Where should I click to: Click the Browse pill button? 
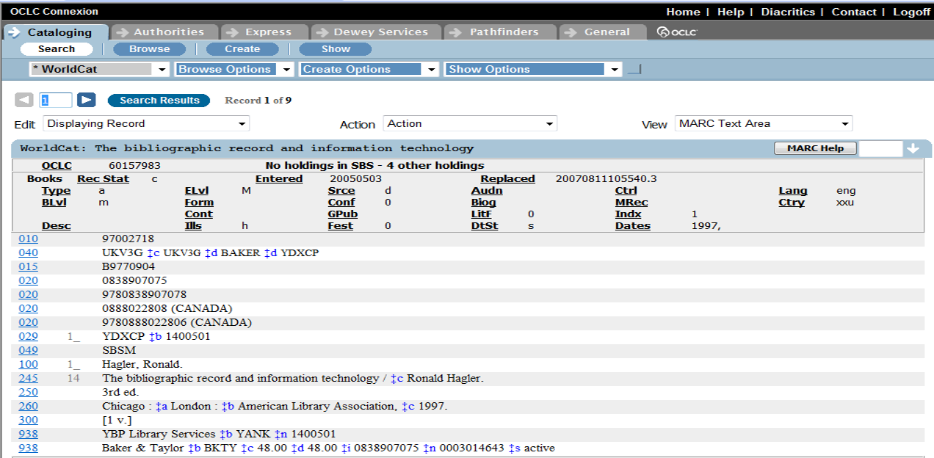[149, 49]
